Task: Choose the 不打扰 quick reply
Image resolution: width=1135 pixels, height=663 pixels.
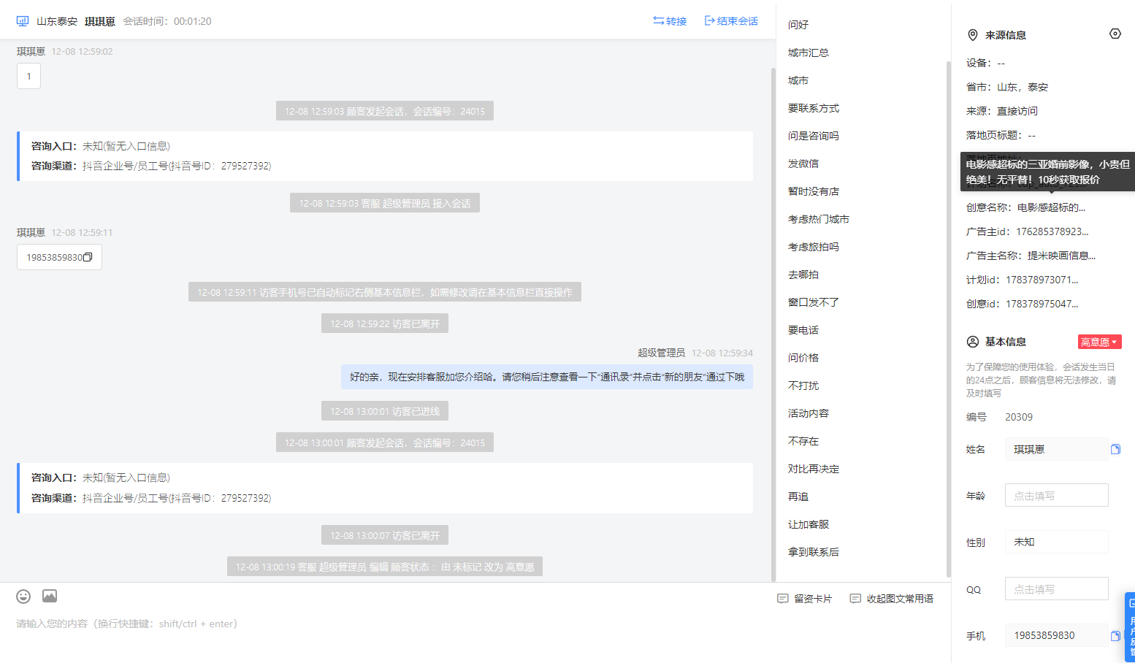Action: coord(803,386)
